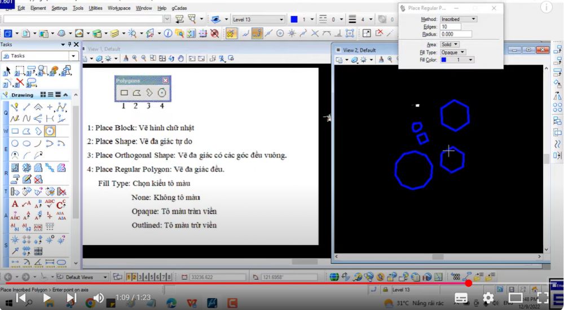Screen dimensions: 564x310
Task: Enter fullscreen video mode
Action: coord(543,298)
